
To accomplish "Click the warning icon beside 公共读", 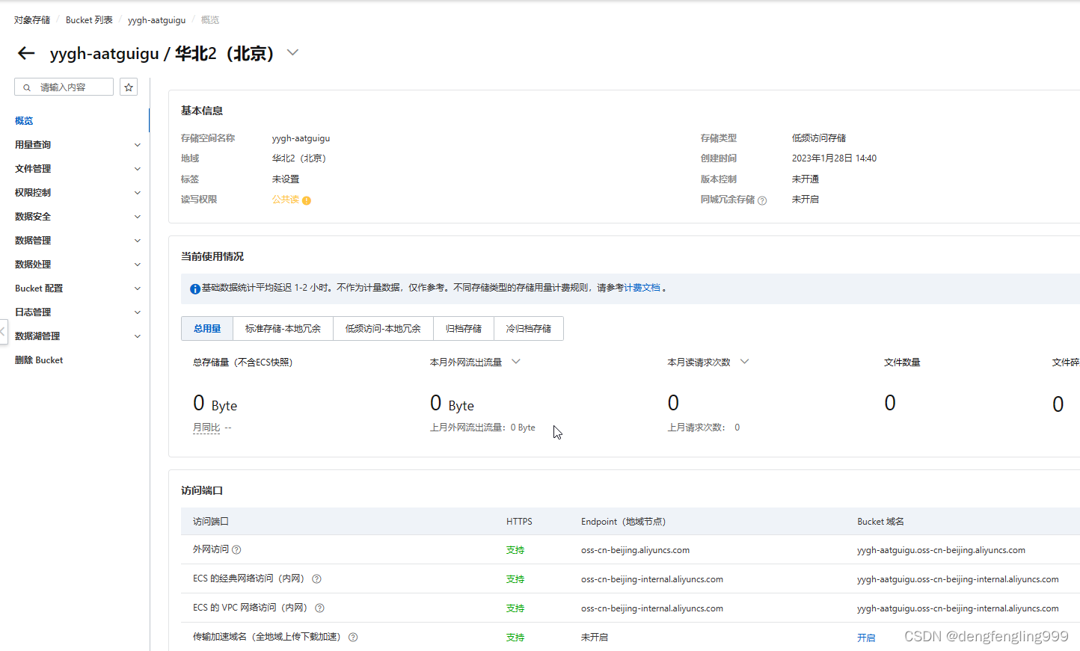I will pos(307,200).
